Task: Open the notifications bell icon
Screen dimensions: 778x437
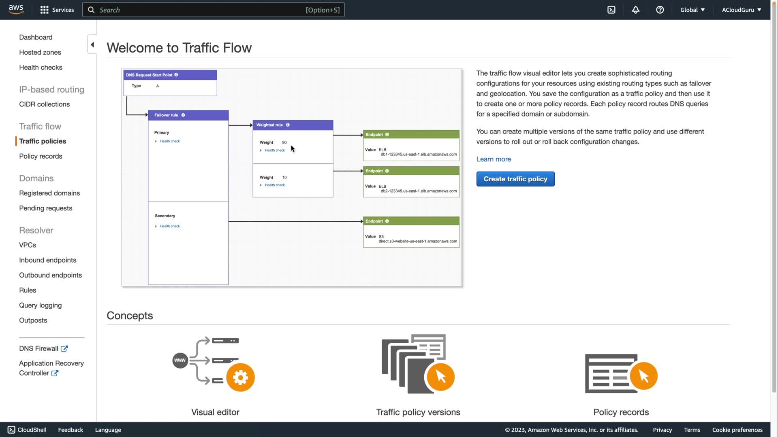Action: pos(635,10)
